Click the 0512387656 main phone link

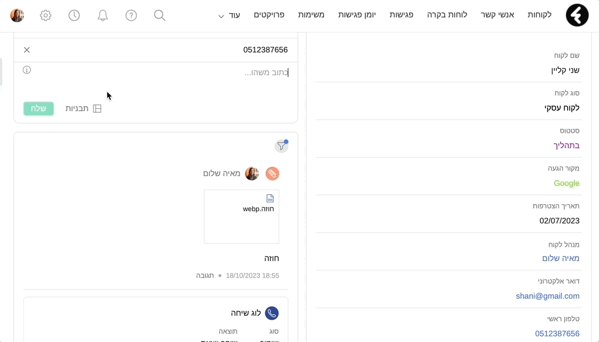pos(557,333)
